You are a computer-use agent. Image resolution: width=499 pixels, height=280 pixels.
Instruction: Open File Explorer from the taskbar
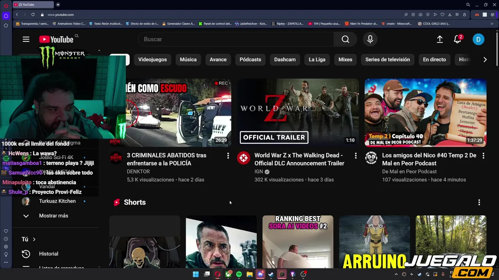[x=249, y=274]
